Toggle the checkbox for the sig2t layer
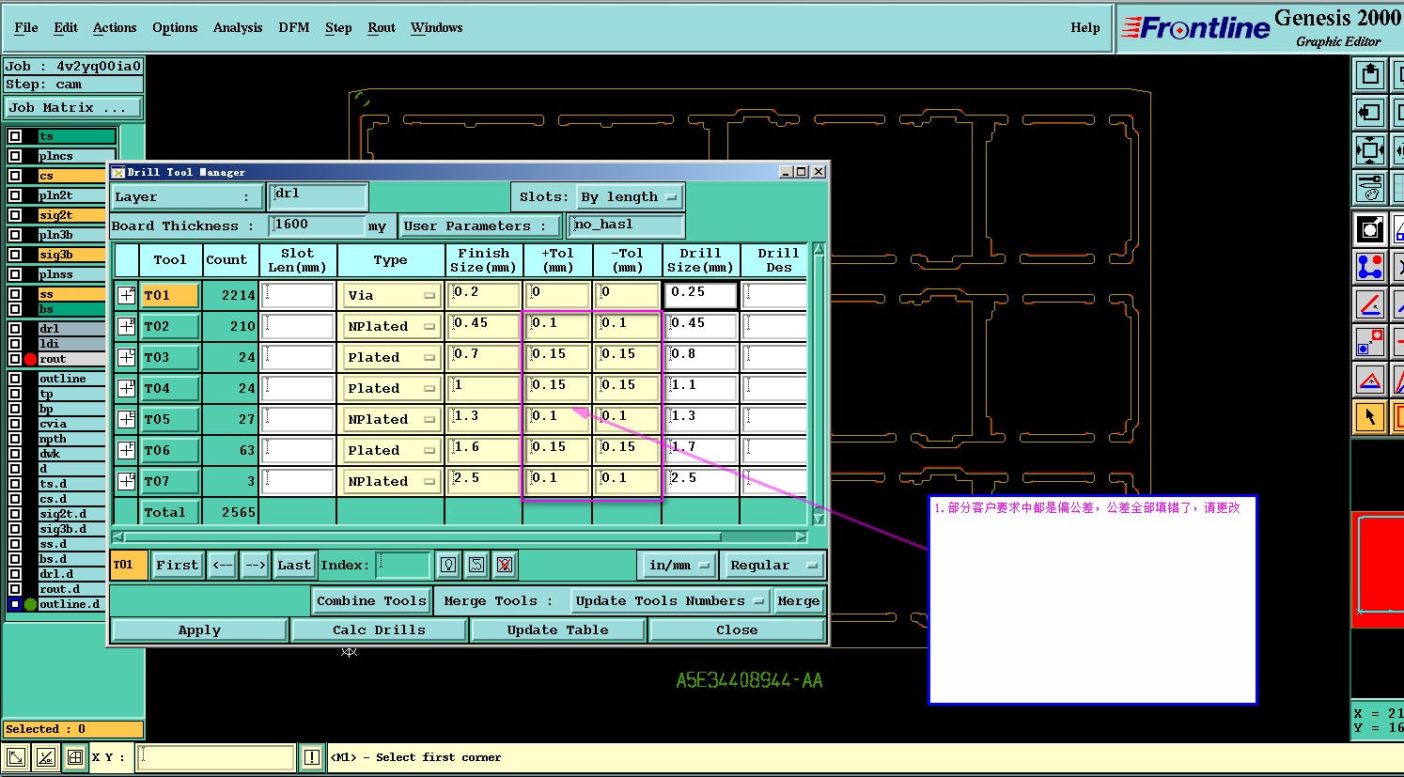1404x777 pixels. click(15, 215)
